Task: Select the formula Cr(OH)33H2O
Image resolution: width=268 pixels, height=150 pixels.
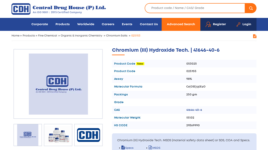Action: (x=196, y=87)
